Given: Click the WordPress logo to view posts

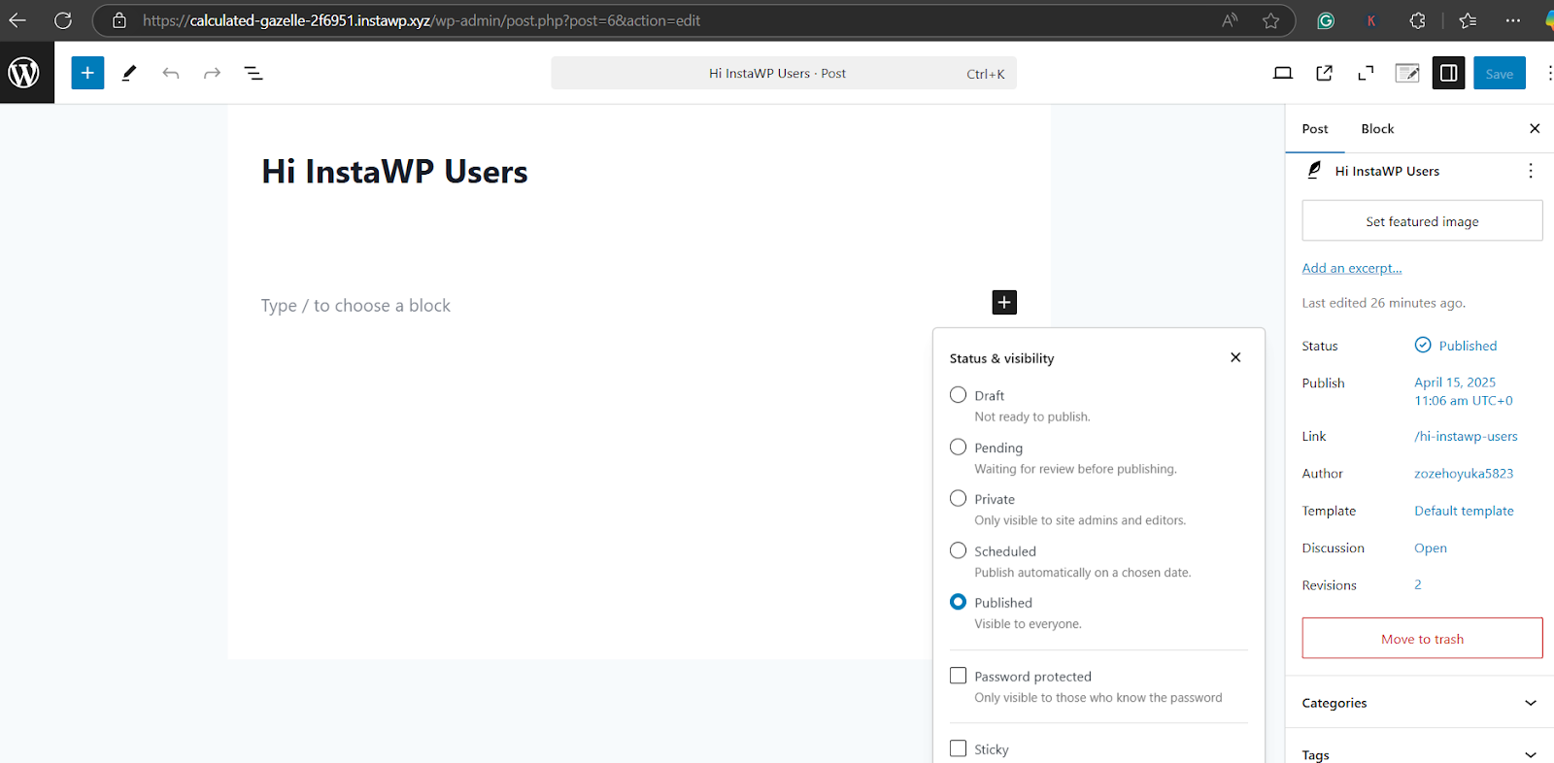Looking at the screenshot, I should (x=24, y=73).
